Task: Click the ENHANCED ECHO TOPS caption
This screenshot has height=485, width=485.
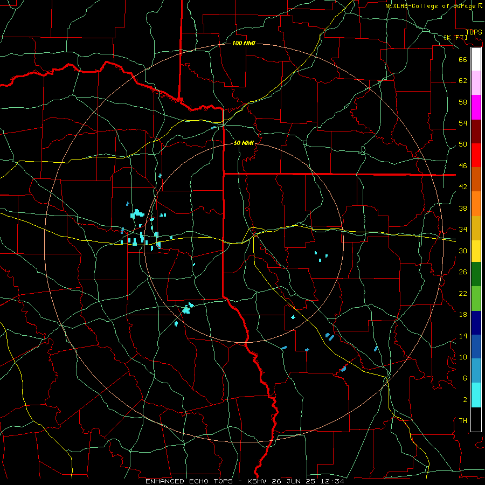Action: tap(189, 481)
